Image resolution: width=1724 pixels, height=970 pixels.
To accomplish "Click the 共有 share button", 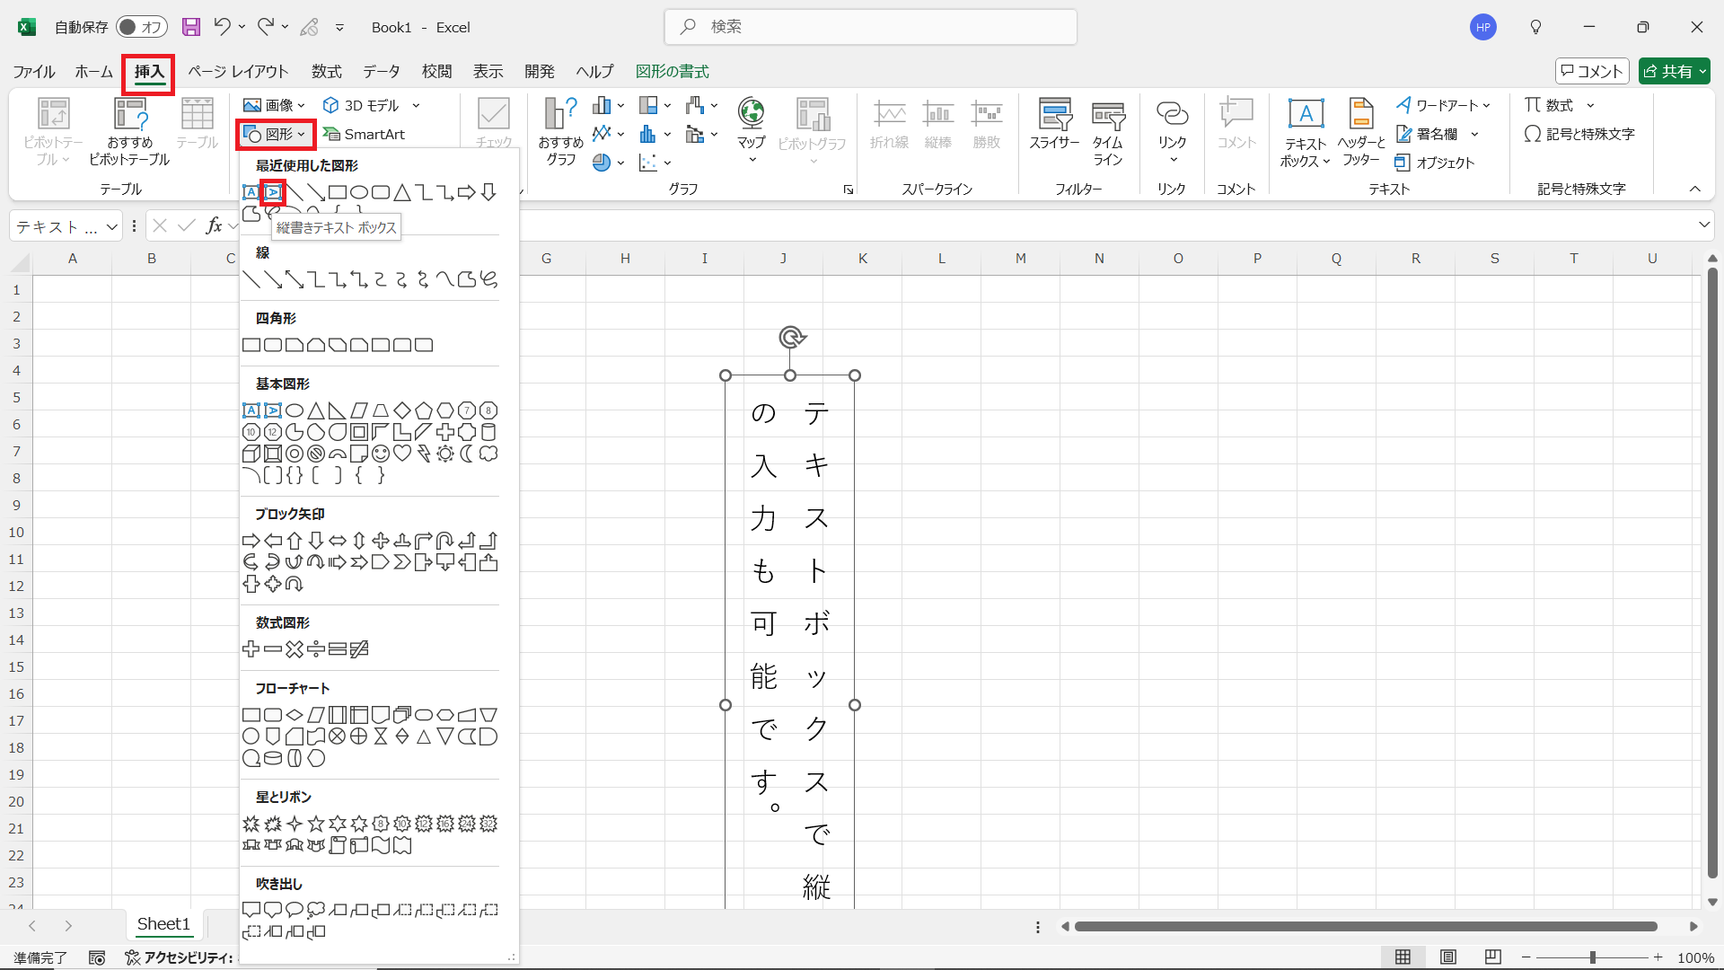I will pos(1675,71).
